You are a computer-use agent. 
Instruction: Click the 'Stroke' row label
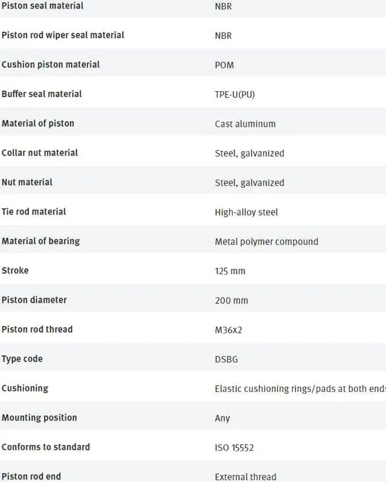15,271
